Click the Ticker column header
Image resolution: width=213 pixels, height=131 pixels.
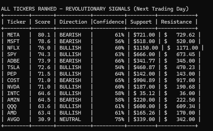pos(16,22)
